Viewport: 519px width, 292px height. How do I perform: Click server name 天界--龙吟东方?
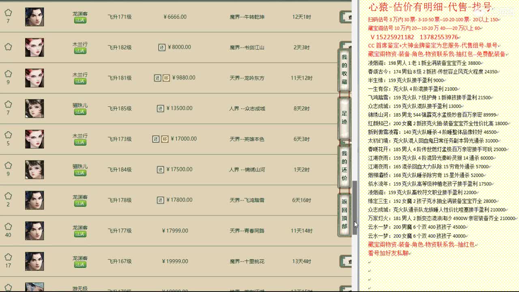pos(247,78)
